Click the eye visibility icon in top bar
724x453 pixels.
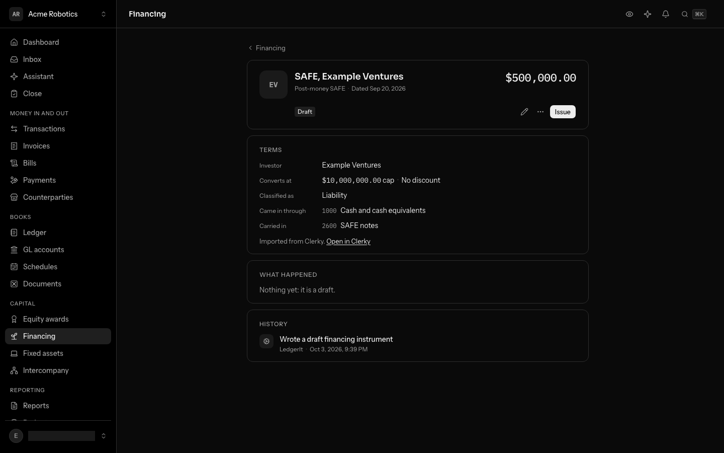629,14
